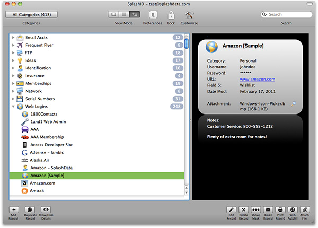318x228 pixels.
Task: Click the Identification person icon
Action: (20, 68)
